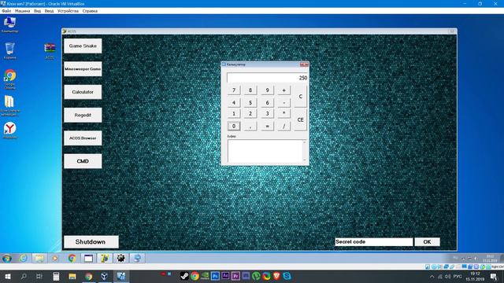Screen dimensions: 504x283
Task: Launch Calculator from the host taskbar
Action: coord(56,276)
